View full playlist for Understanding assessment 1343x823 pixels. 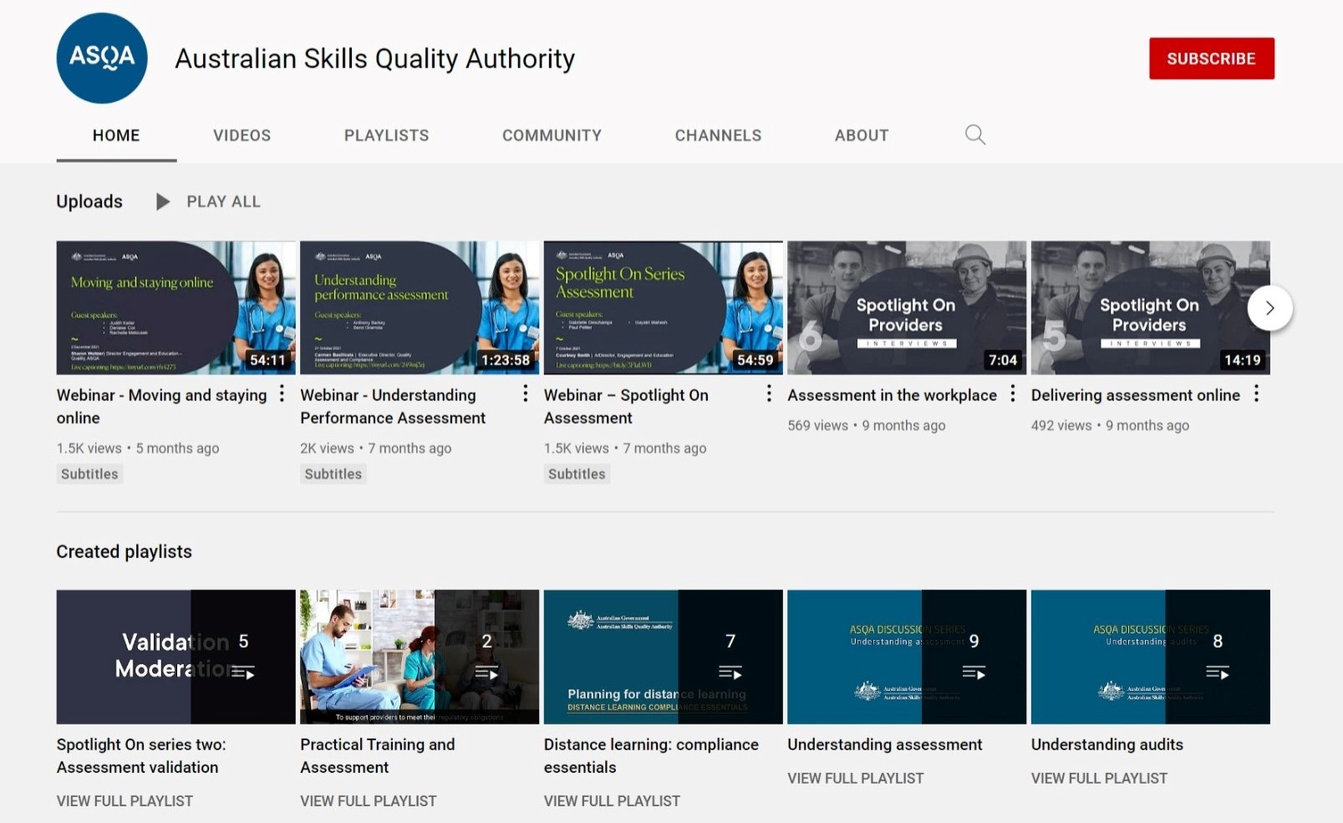pyautogui.click(x=855, y=778)
